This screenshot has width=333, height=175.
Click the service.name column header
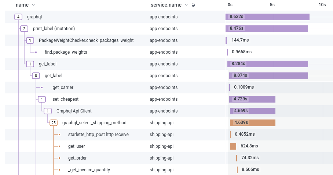pyautogui.click(x=166, y=5)
